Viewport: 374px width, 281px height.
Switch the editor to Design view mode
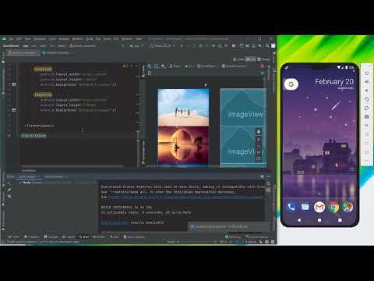tap(264, 59)
